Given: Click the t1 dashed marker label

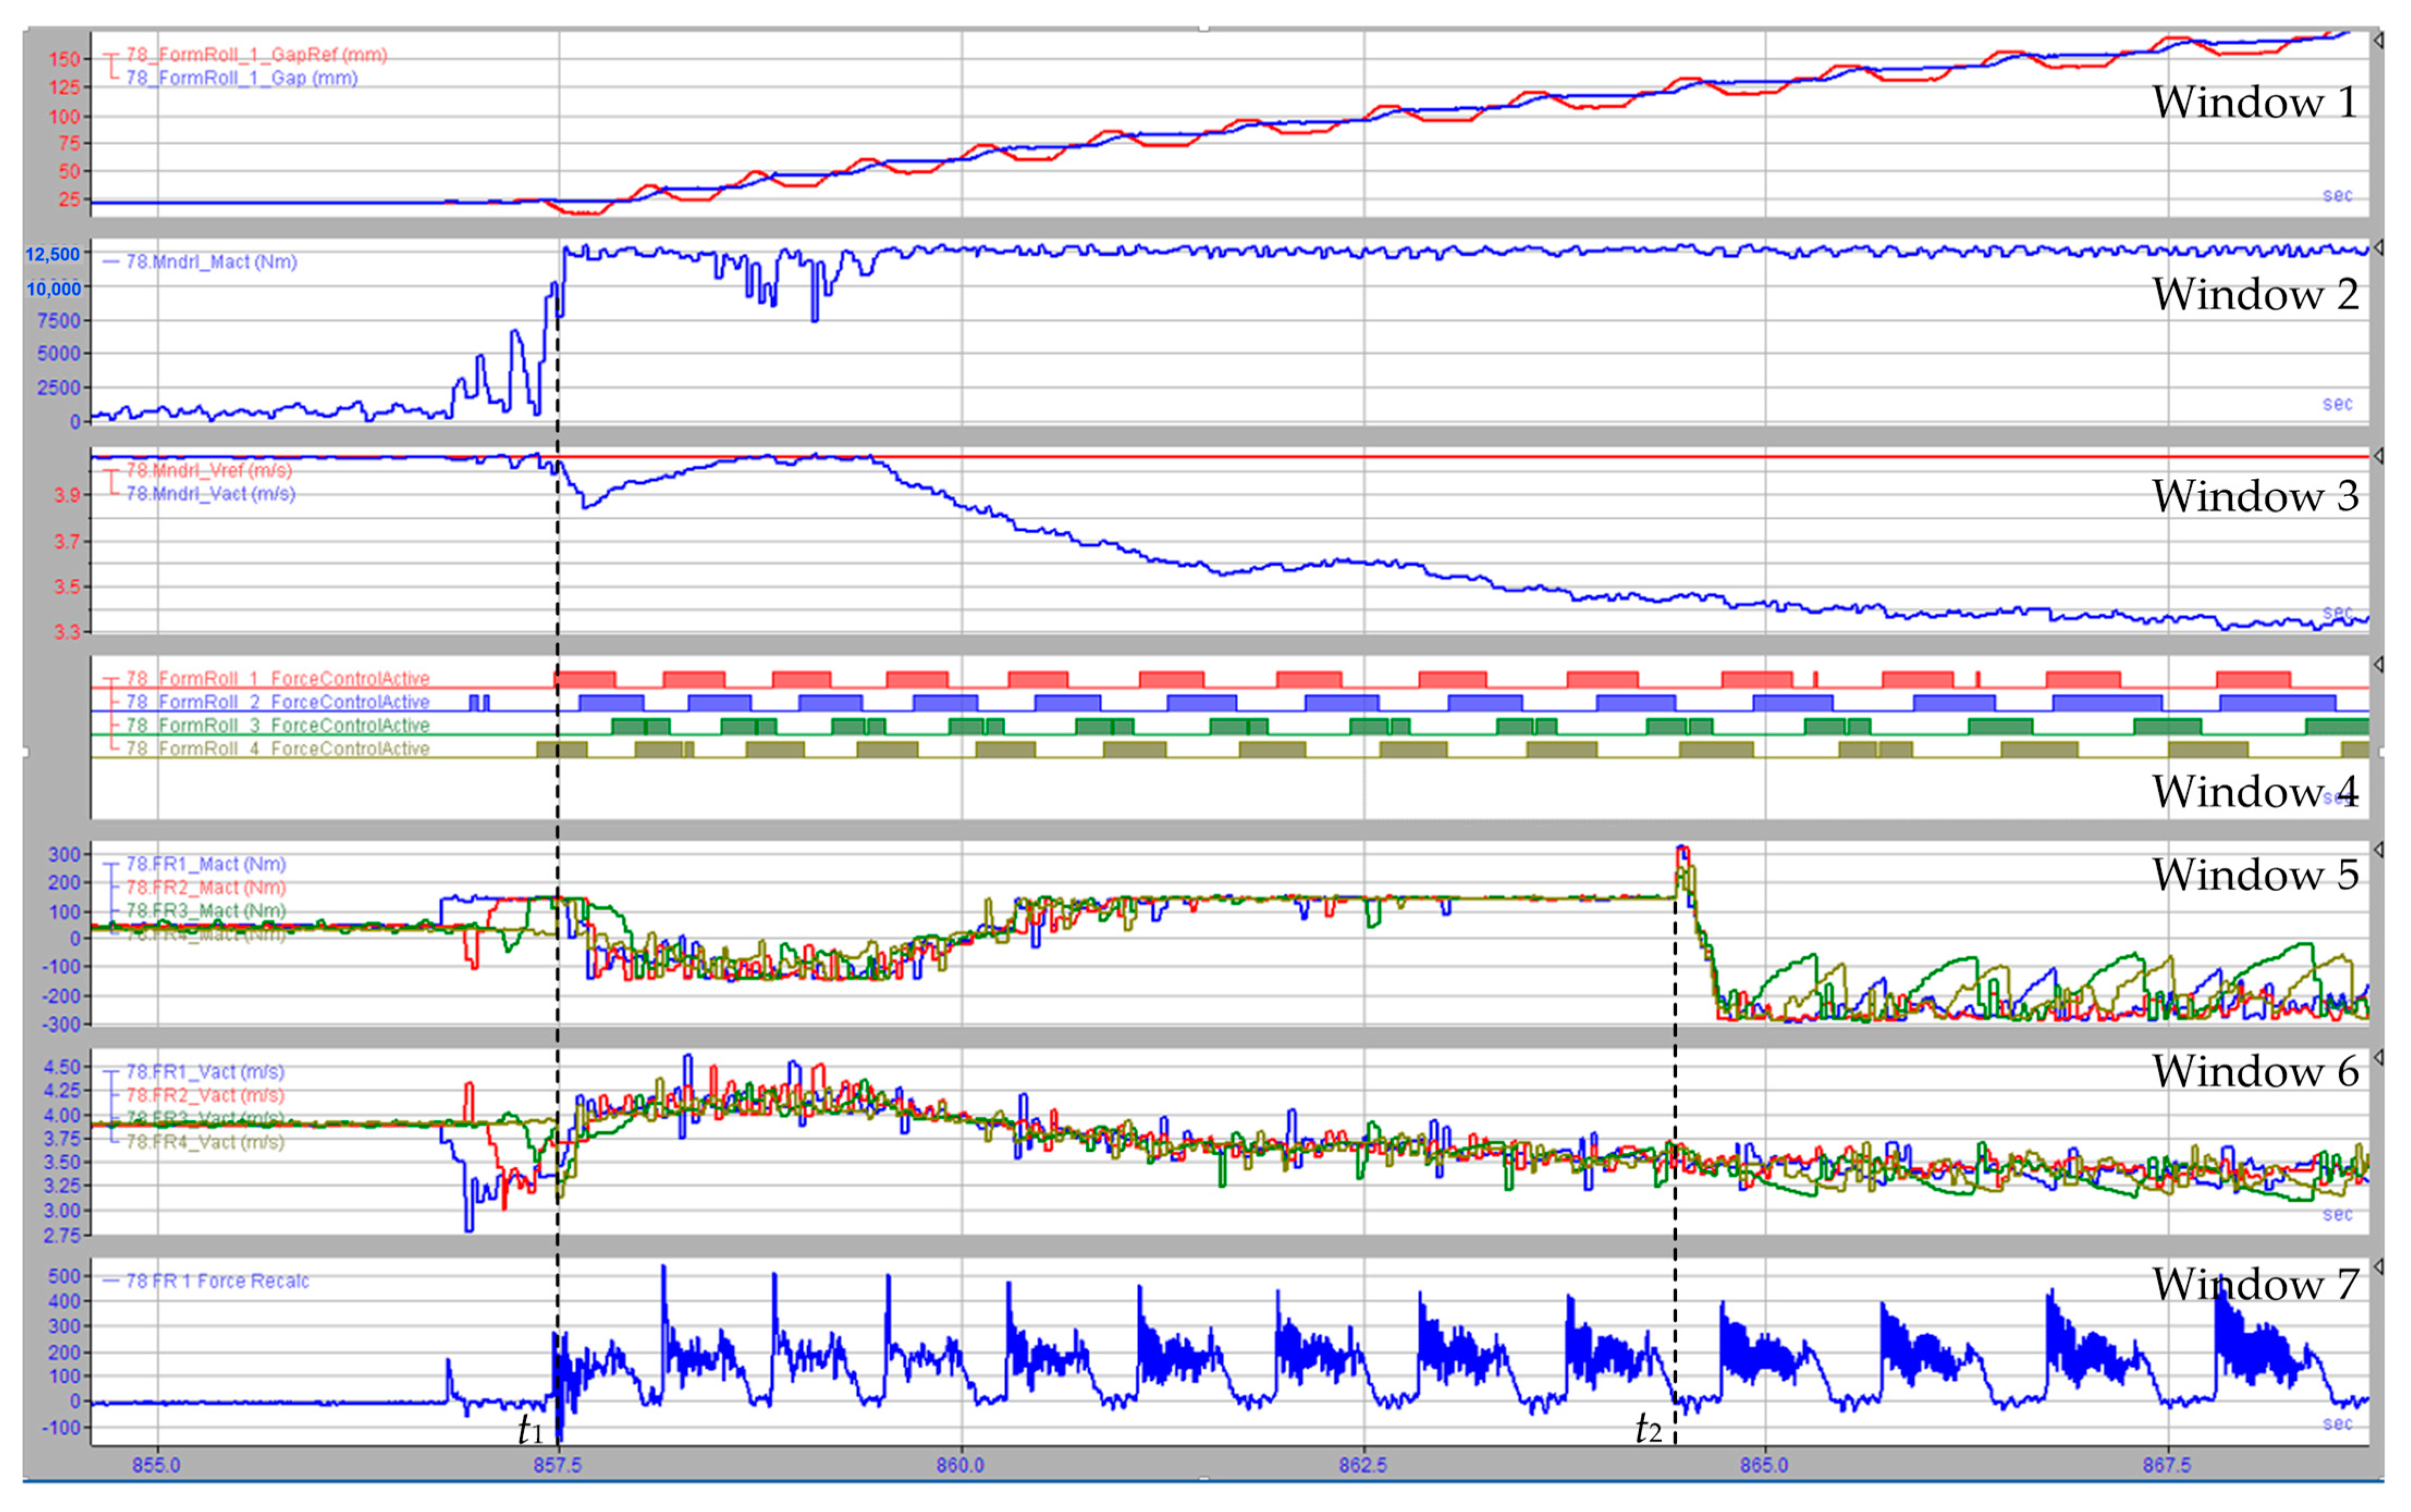Looking at the screenshot, I should [530, 1431].
